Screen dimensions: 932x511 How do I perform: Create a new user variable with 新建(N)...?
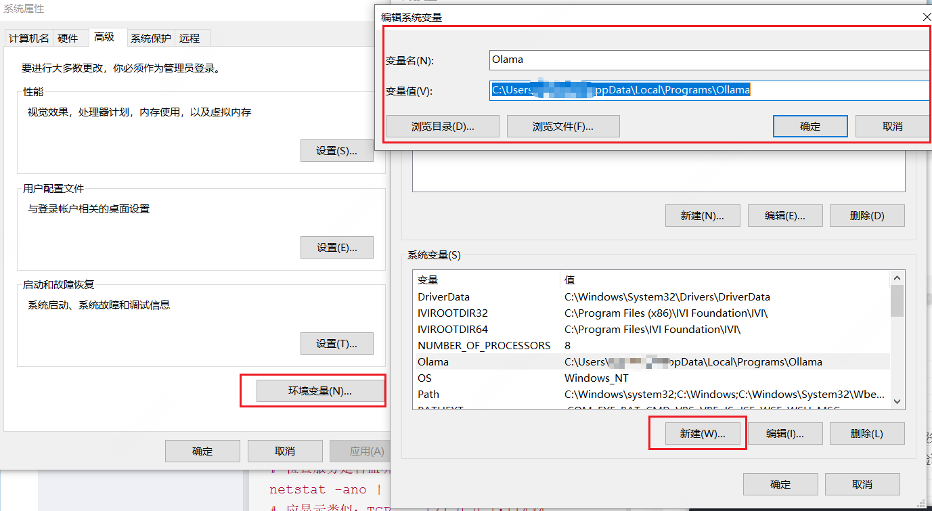(703, 216)
